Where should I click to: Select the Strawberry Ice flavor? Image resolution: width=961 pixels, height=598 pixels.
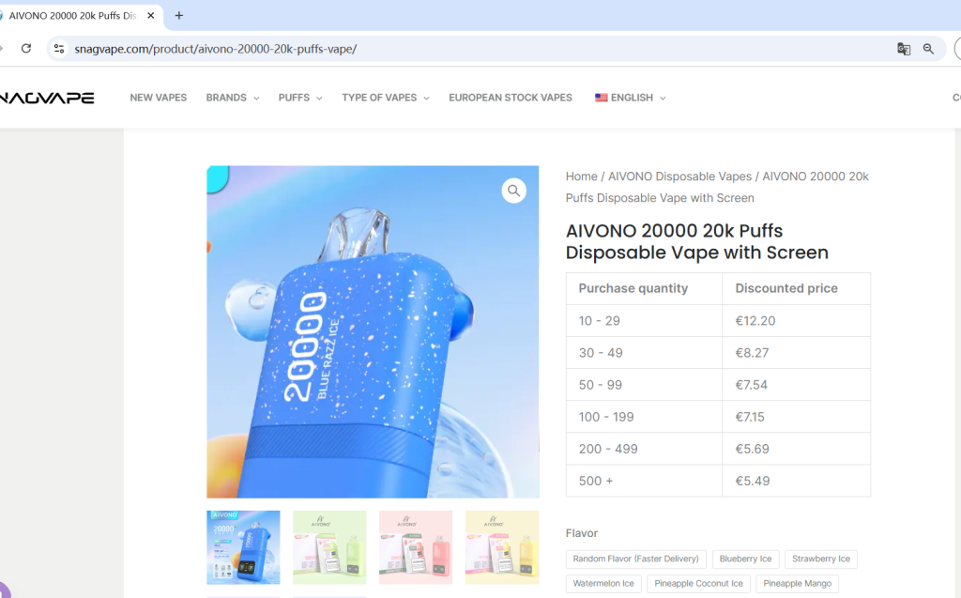[820, 559]
